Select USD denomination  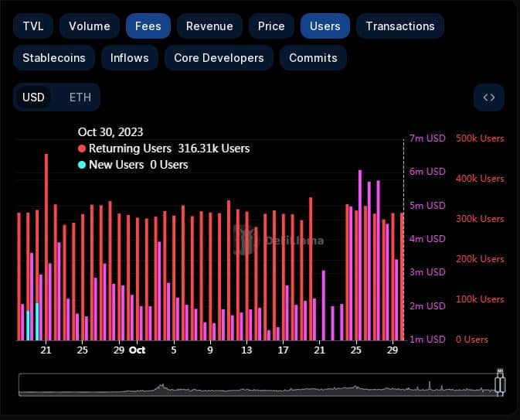pyautogui.click(x=34, y=97)
